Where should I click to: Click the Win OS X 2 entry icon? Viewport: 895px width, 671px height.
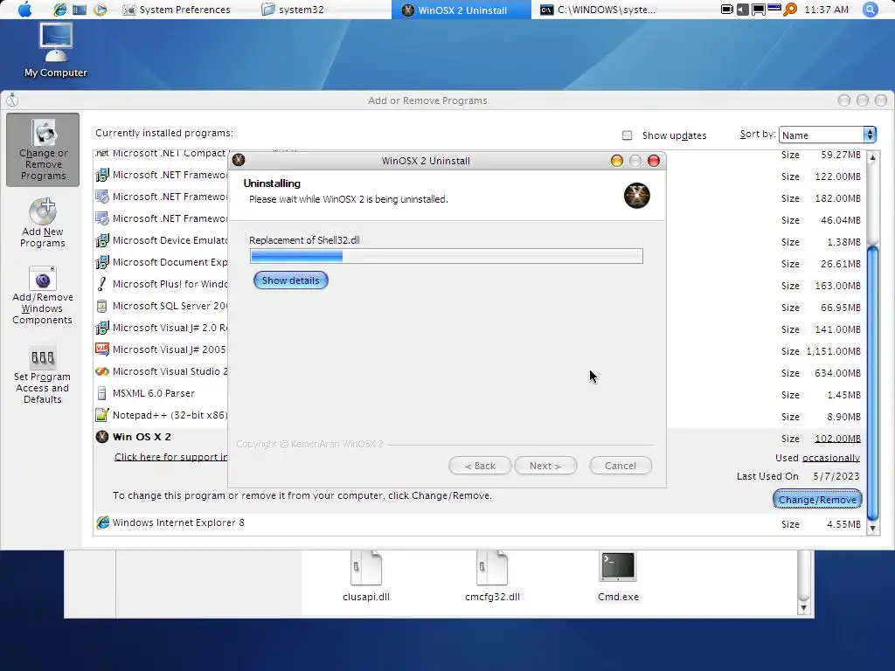click(x=102, y=437)
